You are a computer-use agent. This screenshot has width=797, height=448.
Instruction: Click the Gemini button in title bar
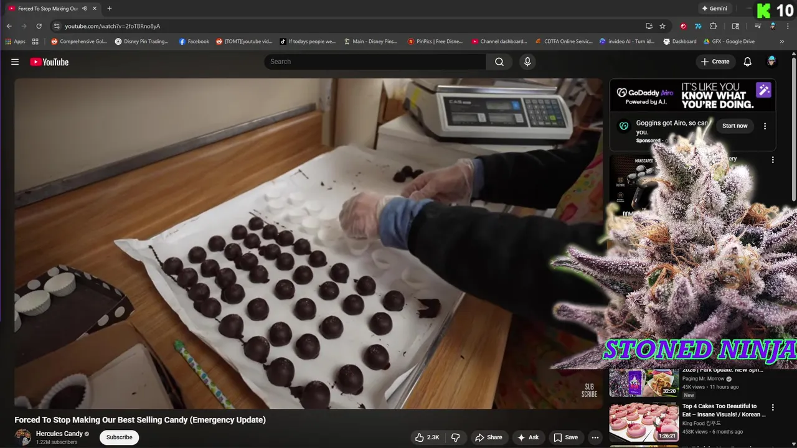[x=714, y=9]
